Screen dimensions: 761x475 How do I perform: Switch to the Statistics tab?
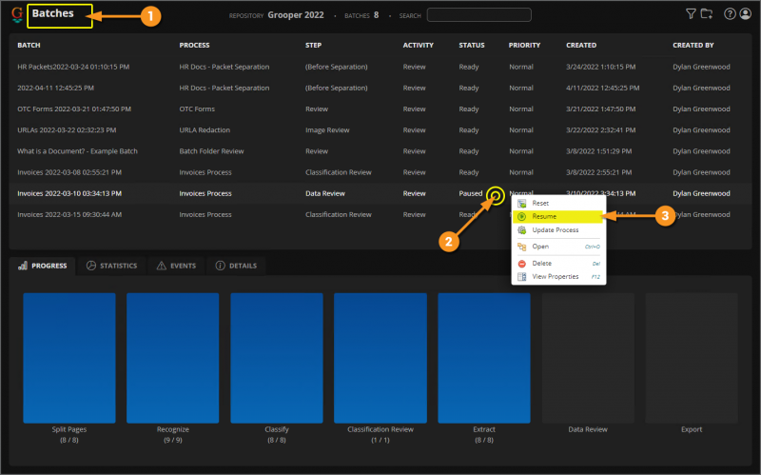tap(110, 266)
